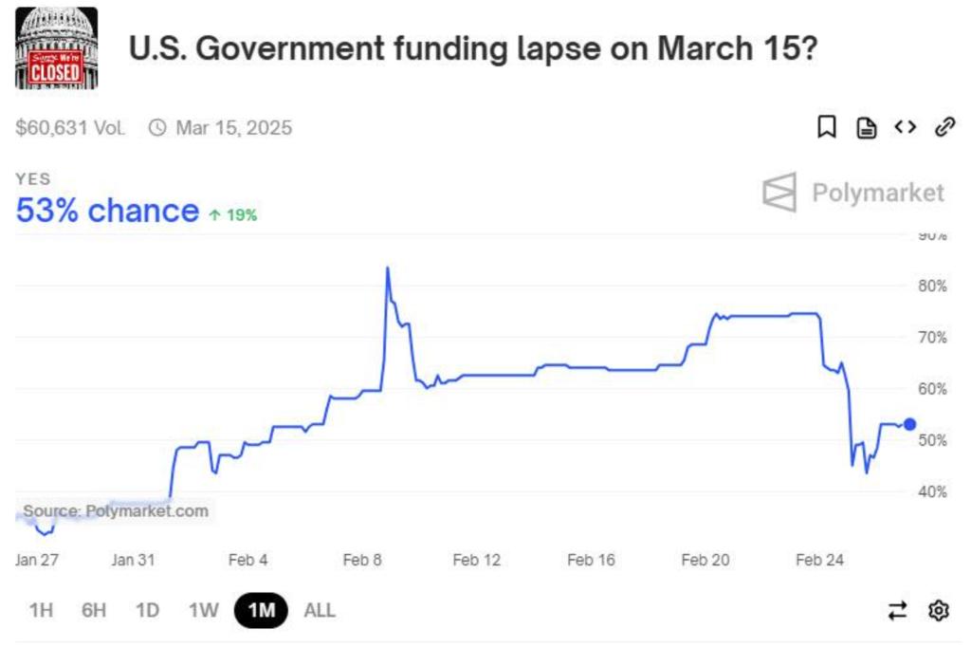Select the active 1M range button
Image resolution: width=971 pixels, height=647 pixels.
[x=262, y=610]
